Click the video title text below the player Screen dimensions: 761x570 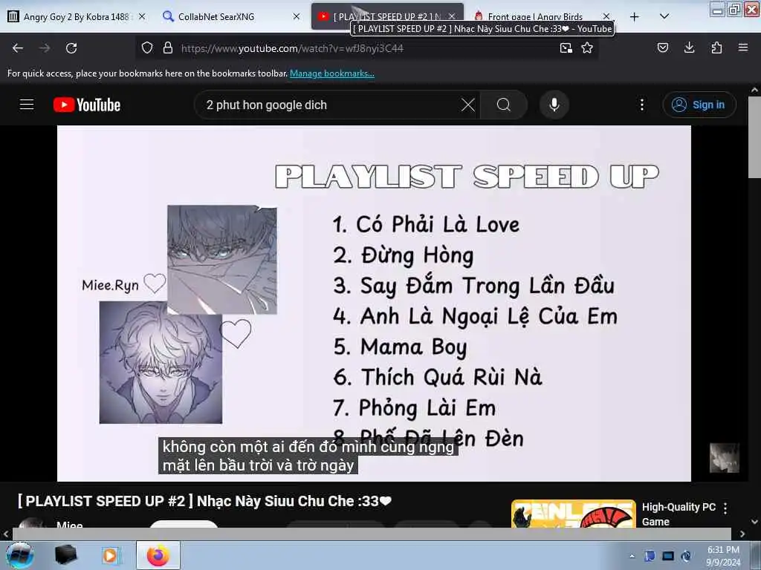204,501
